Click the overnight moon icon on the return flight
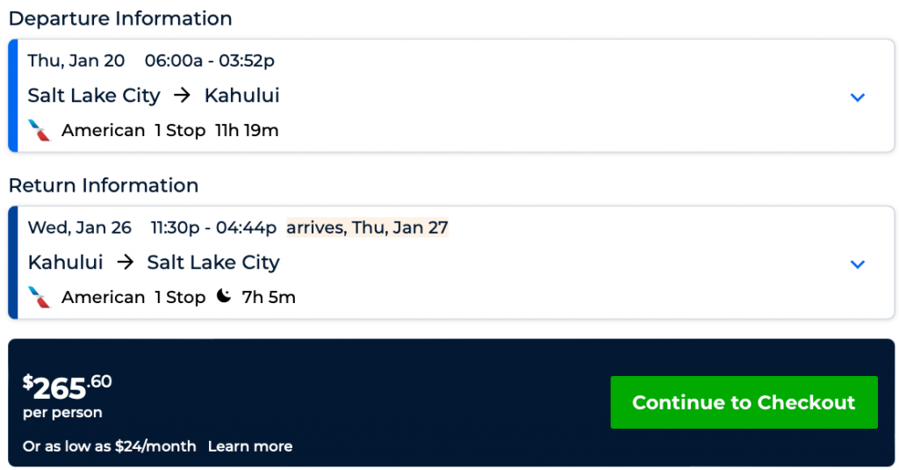Image resolution: width=899 pixels, height=470 pixels. coord(224,297)
